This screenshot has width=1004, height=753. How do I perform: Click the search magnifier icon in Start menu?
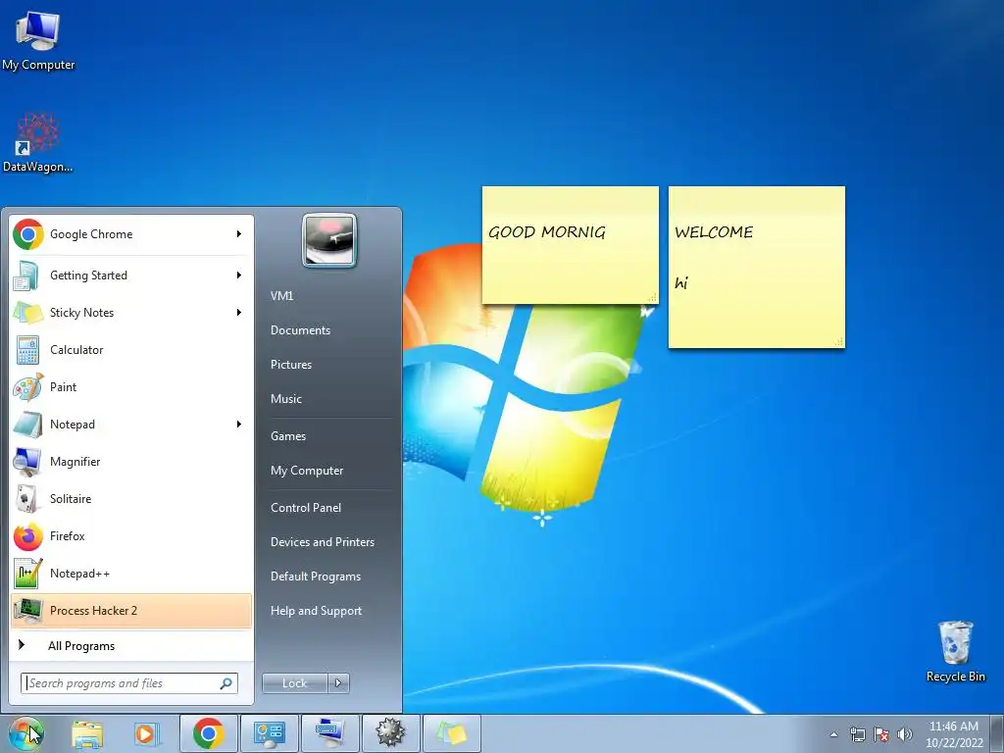point(226,683)
